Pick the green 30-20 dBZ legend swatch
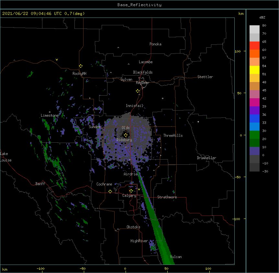This screenshot has width=279, height=273. (254, 135)
